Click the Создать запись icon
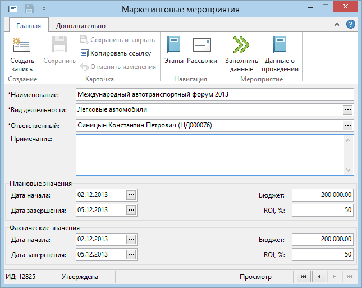 [x=22, y=45]
